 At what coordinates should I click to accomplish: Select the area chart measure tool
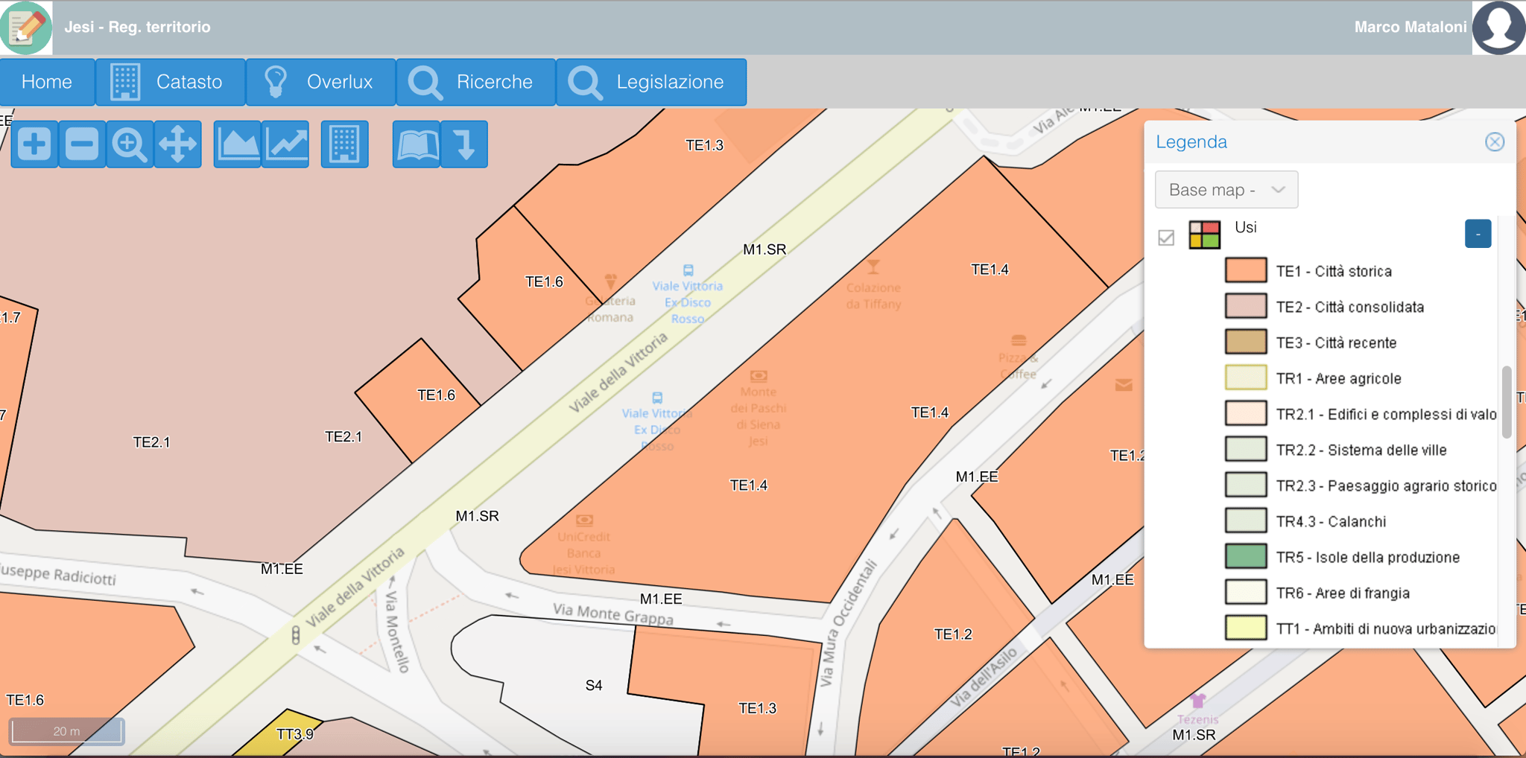coord(238,144)
